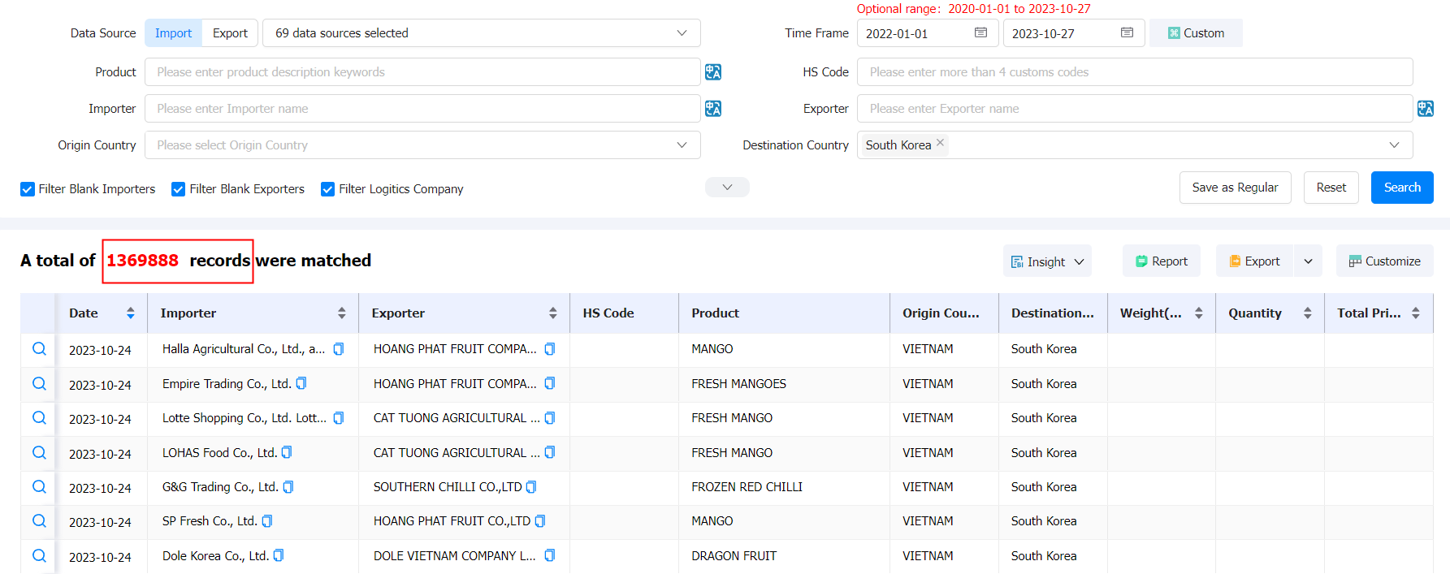Focus the Importer name input
The image size is (1450, 574).
click(422, 109)
